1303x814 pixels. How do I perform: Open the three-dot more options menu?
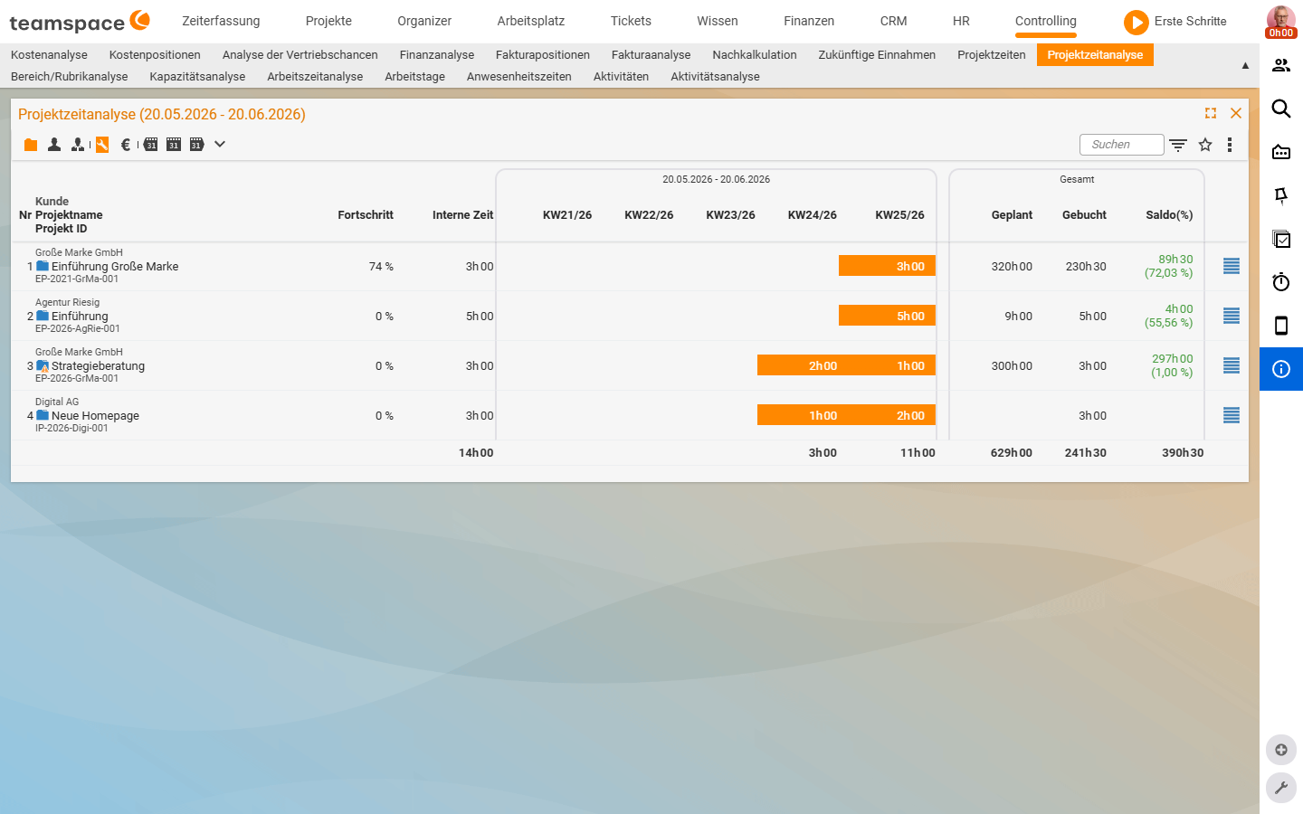coord(1230,145)
